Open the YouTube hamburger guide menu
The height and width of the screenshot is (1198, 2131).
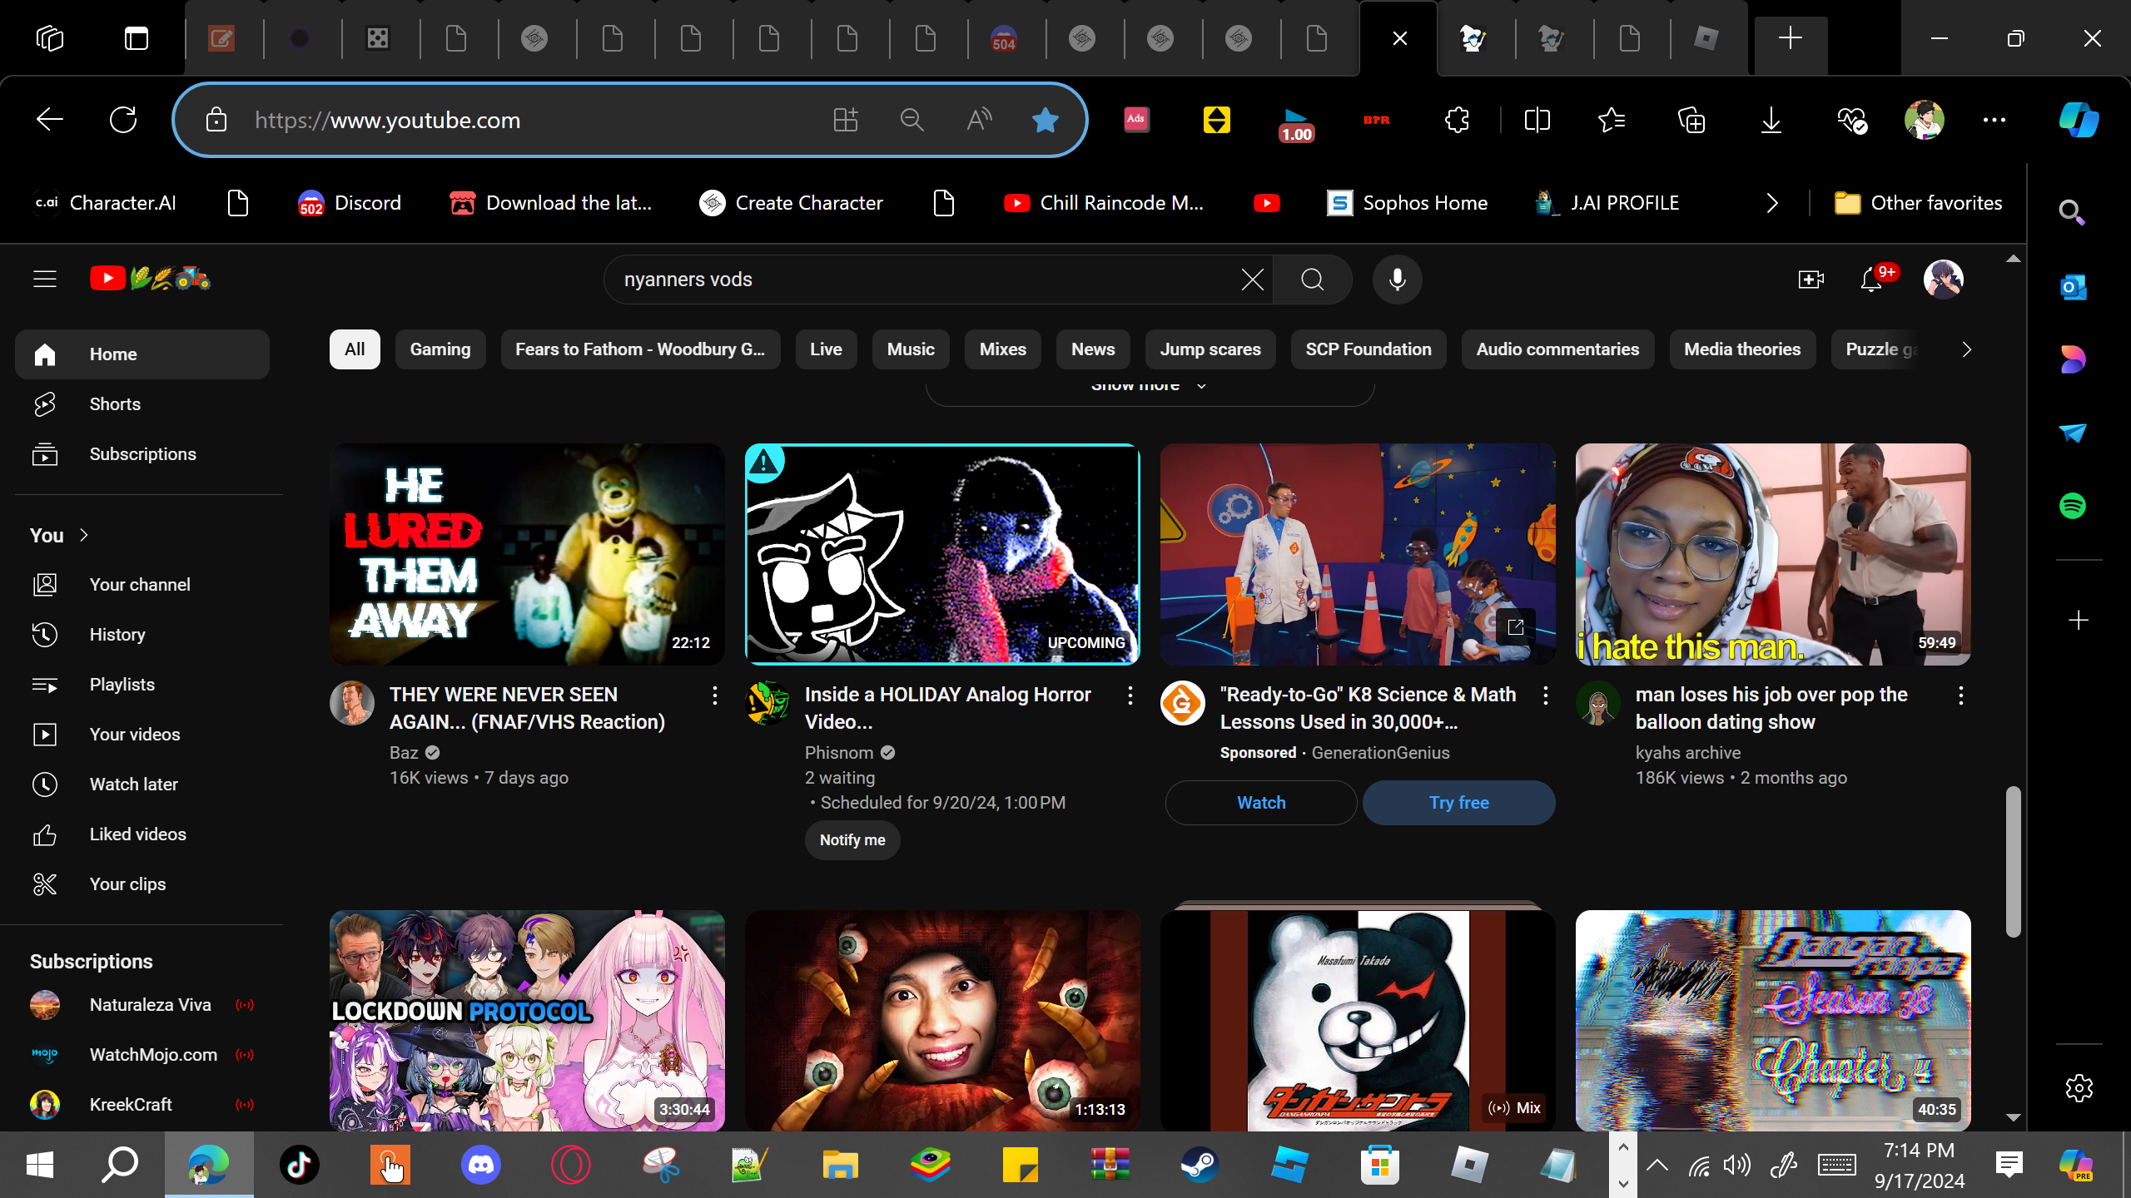point(45,279)
